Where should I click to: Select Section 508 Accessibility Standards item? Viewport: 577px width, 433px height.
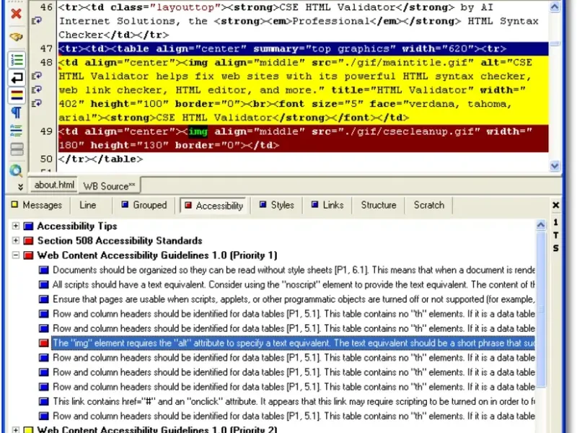120,241
